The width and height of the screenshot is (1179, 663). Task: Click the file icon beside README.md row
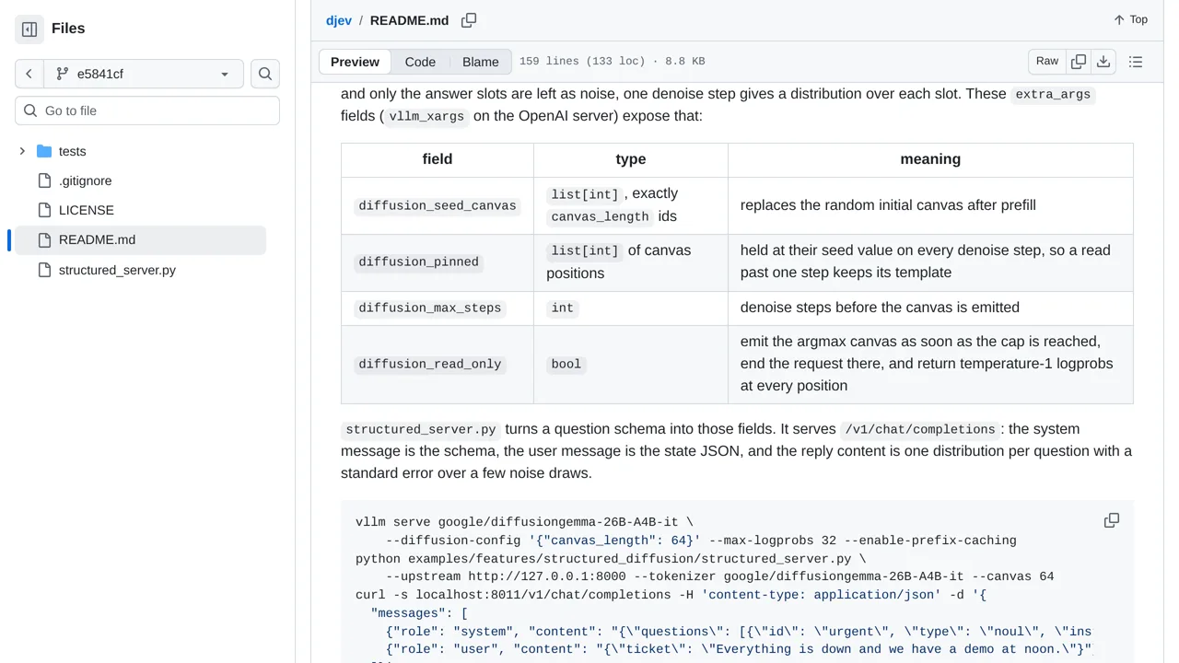tap(44, 239)
